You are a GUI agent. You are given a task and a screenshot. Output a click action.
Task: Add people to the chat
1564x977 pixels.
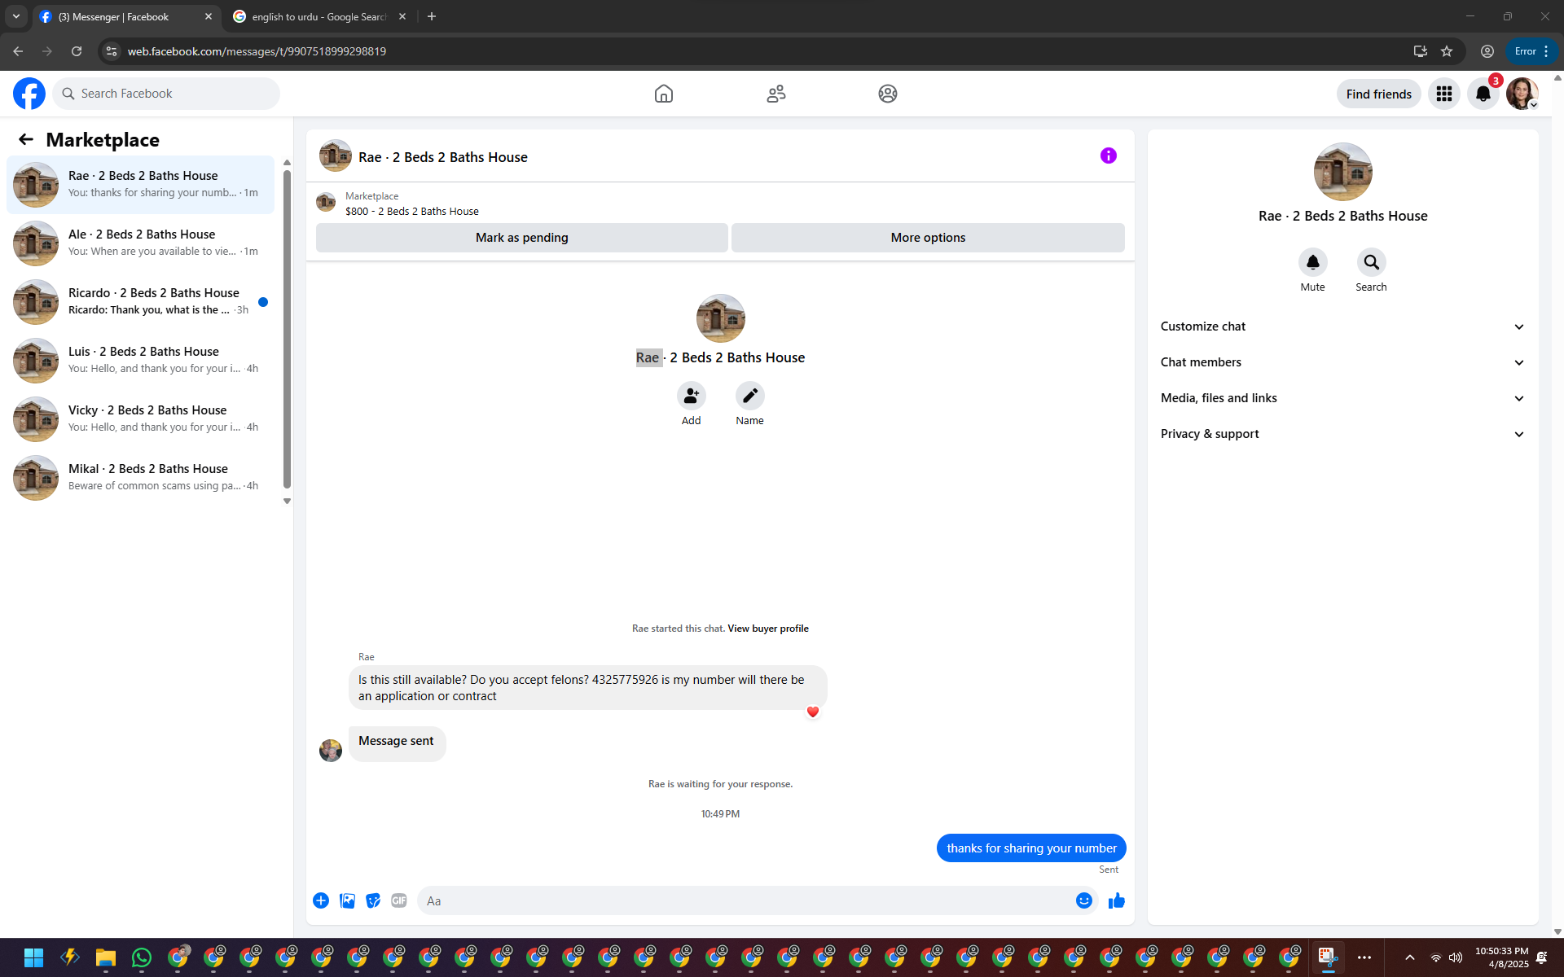click(x=691, y=396)
